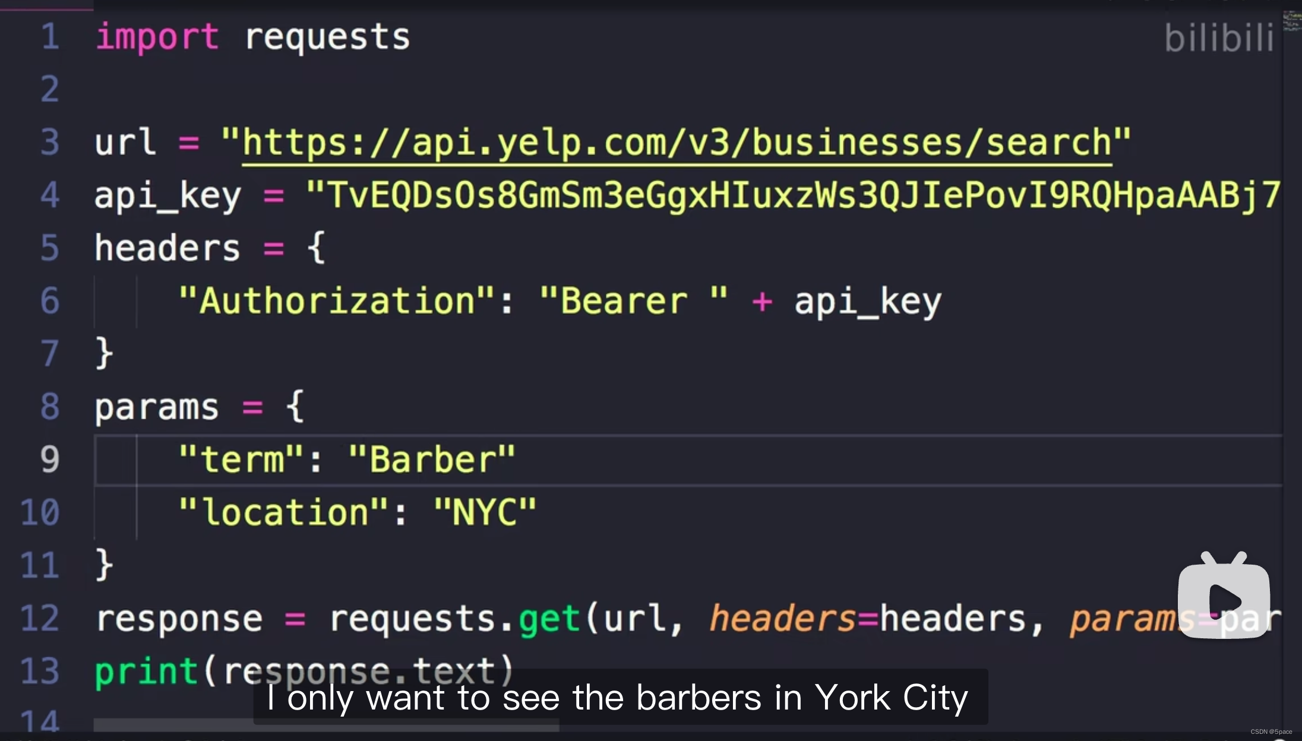This screenshot has width=1302, height=741.
Task: Click the 'get' method on line 12
Action: 549,619
